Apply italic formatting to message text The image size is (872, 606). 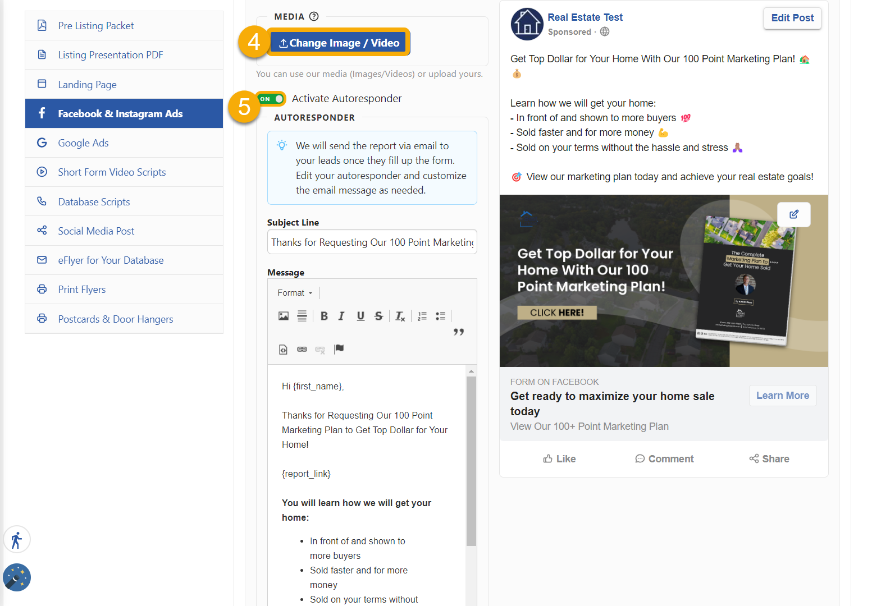coord(341,315)
